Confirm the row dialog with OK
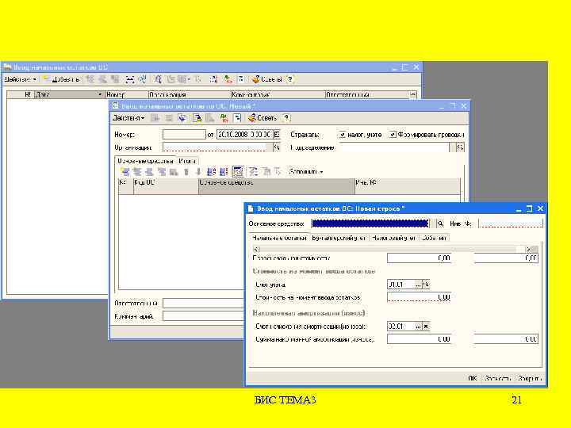Viewport: 571px width, 428px height. tap(473, 379)
